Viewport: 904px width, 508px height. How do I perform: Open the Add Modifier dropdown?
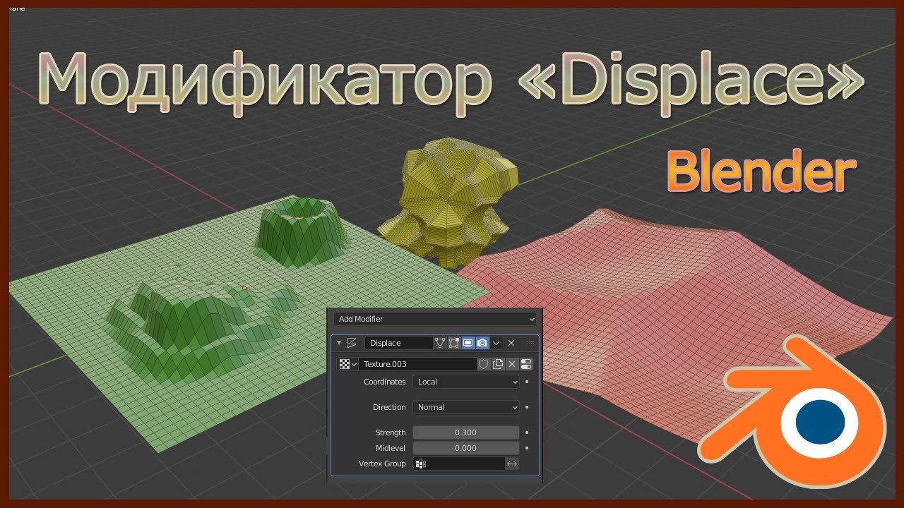coord(434,319)
